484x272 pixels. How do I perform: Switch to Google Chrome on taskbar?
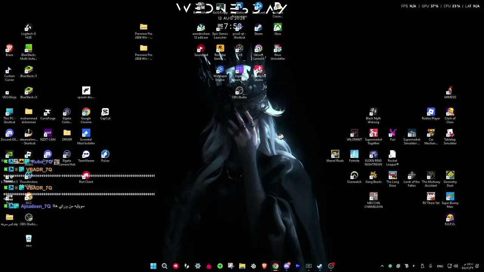[x=275, y=266]
